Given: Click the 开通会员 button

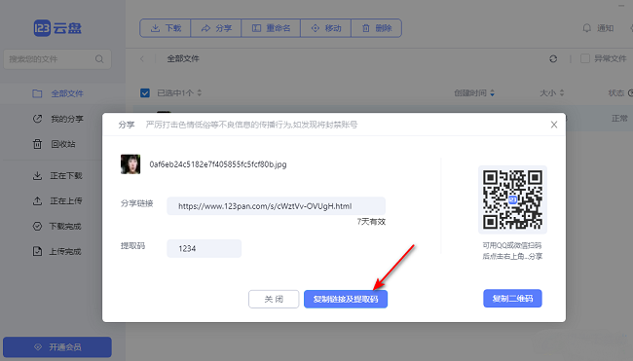Looking at the screenshot, I should click(x=57, y=346).
